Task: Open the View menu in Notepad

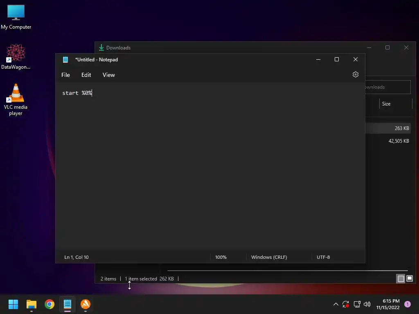Action: tap(108, 75)
